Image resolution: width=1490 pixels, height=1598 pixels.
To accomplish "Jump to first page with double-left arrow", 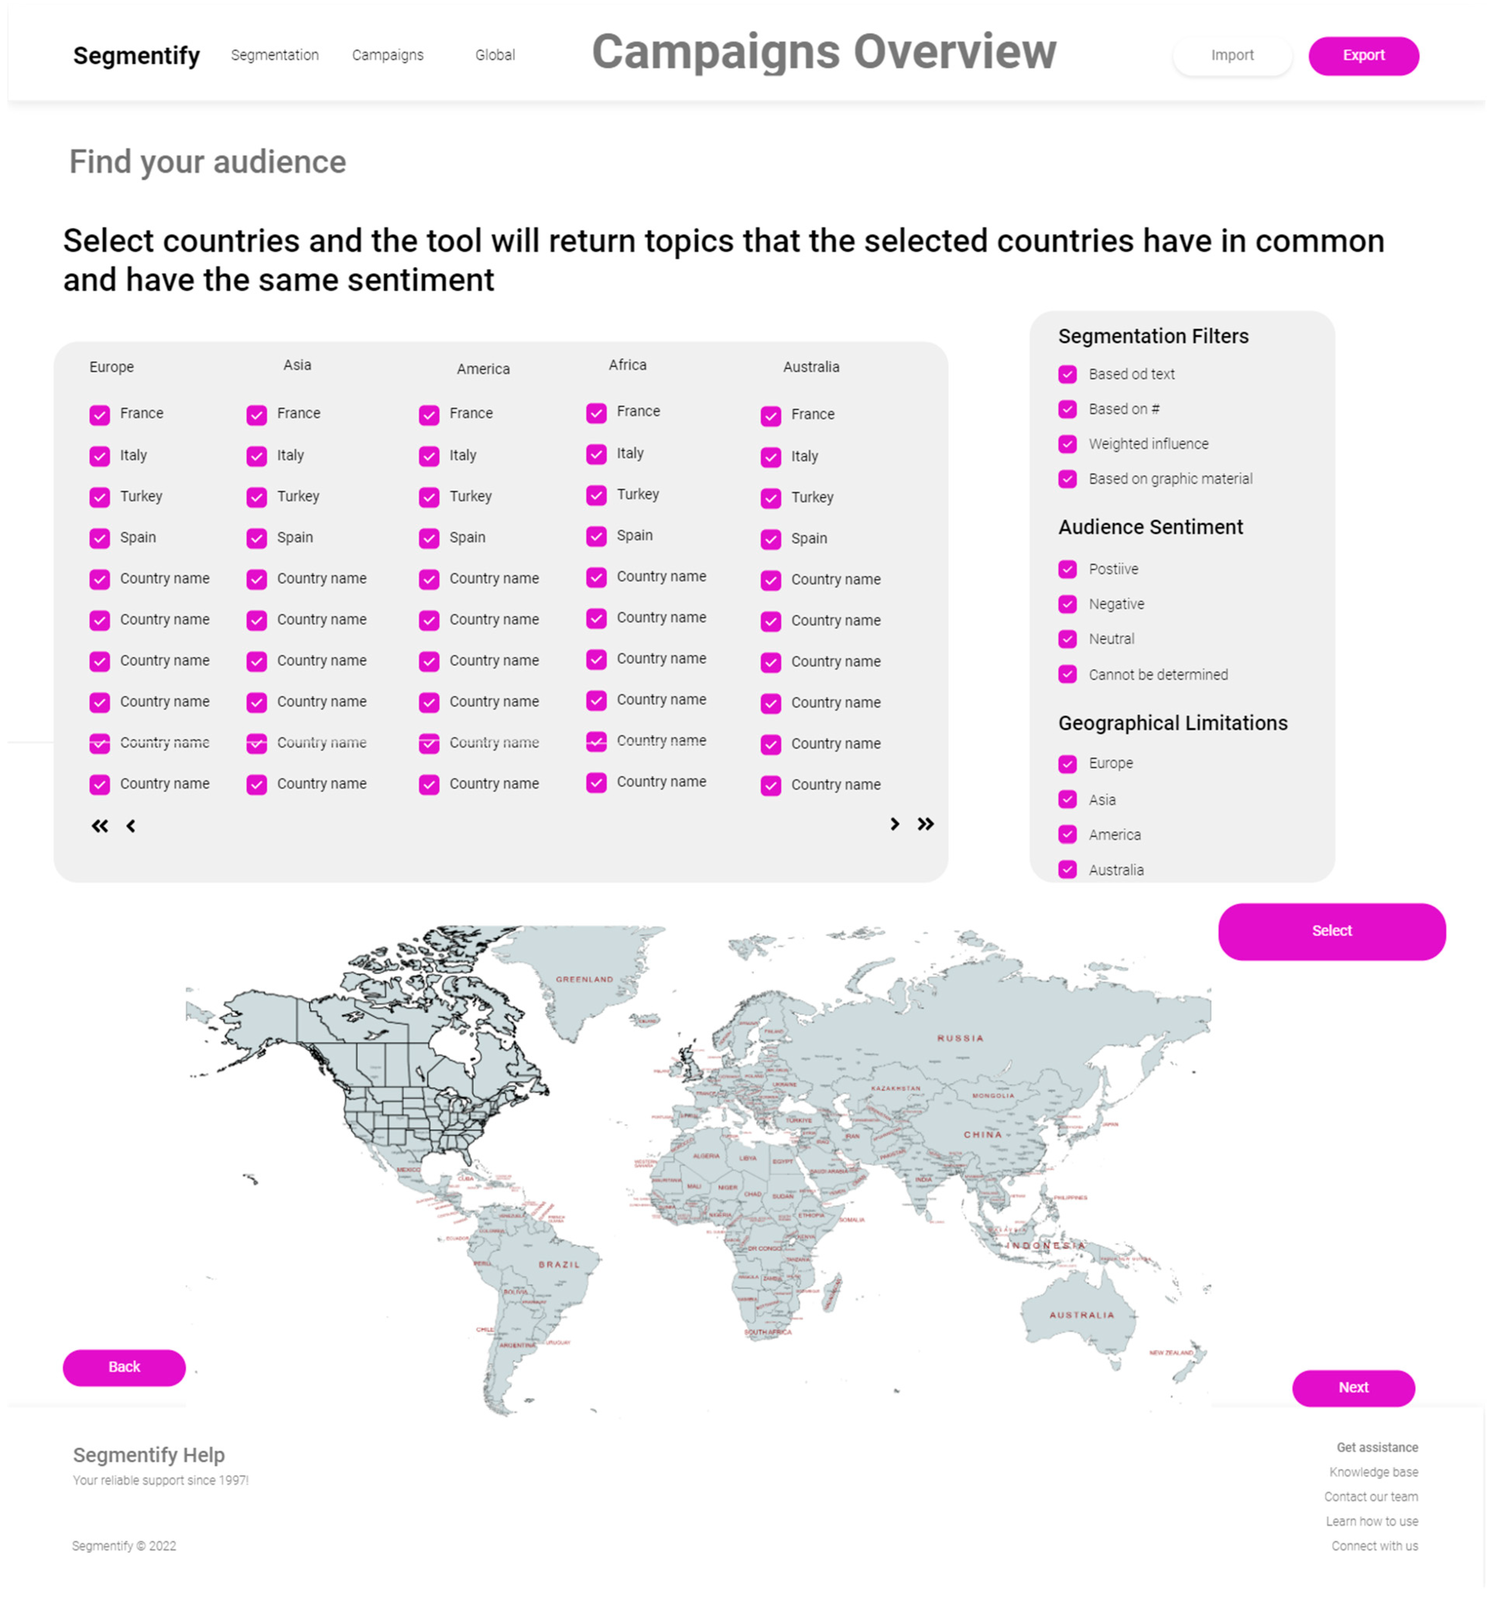I will 100,826.
